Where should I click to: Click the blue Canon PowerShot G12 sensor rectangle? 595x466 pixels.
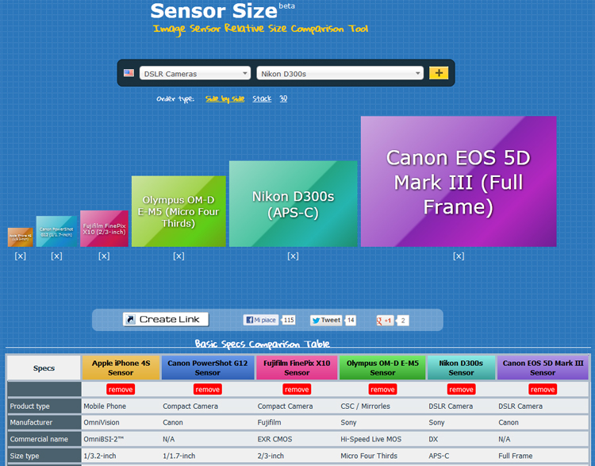tap(56, 232)
